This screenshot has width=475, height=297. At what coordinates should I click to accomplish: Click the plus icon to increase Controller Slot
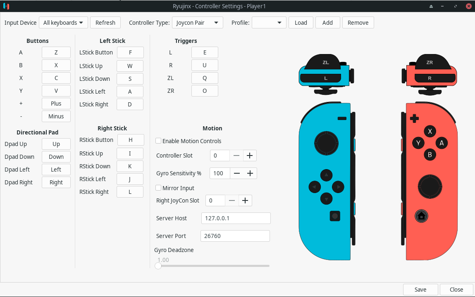tap(250, 156)
